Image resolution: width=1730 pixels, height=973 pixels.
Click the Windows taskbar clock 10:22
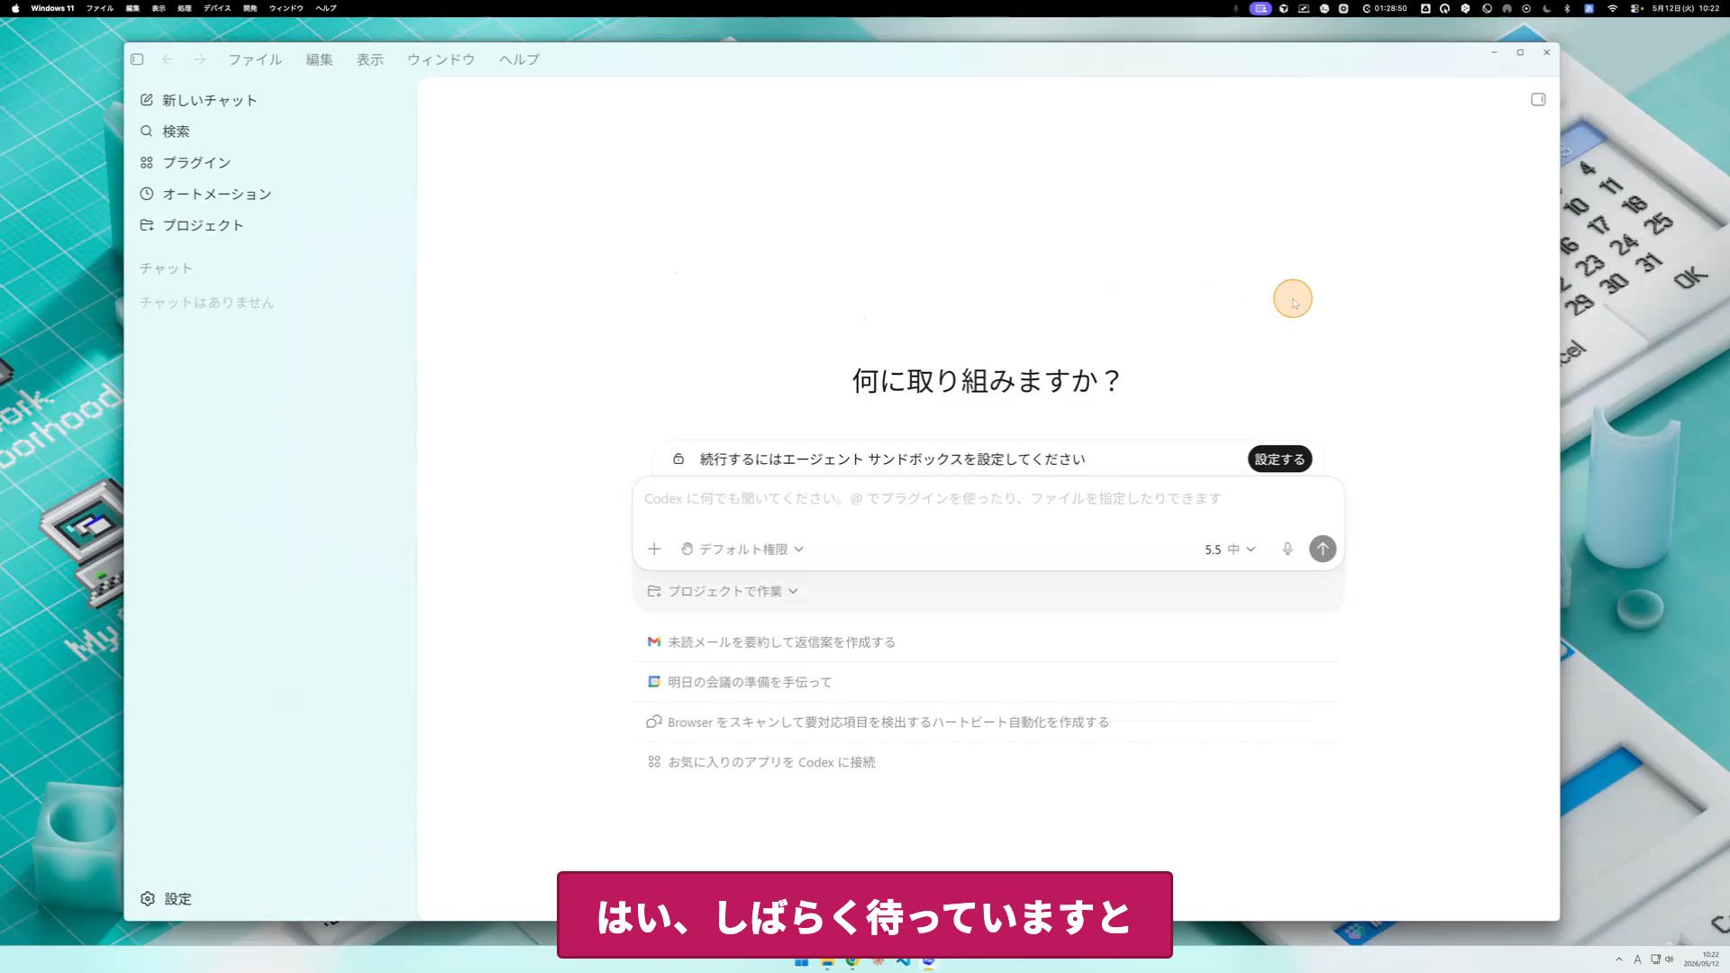click(x=1701, y=959)
